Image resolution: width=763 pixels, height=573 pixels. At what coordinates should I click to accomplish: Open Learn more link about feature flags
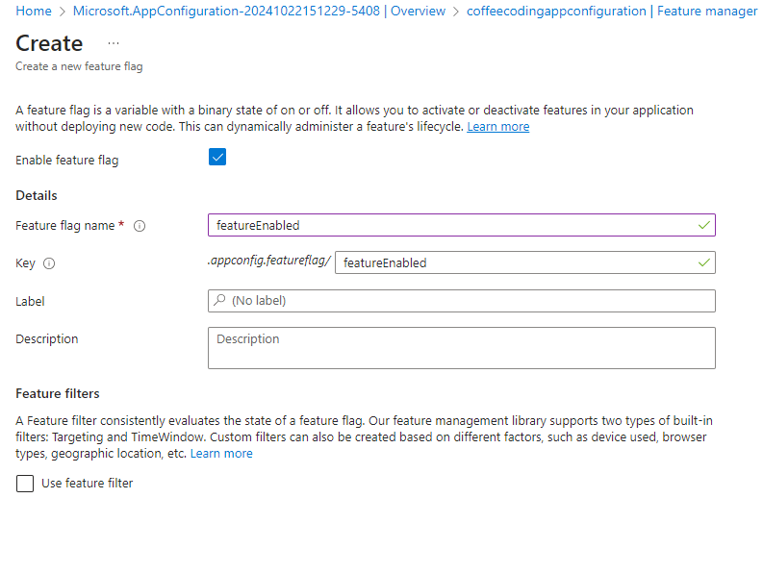[497, 127]
